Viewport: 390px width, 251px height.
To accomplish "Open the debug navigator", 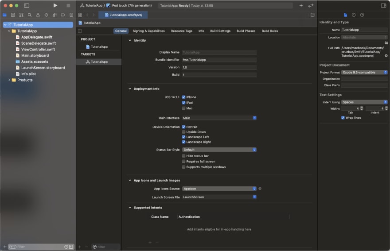I will click(55, 15).
